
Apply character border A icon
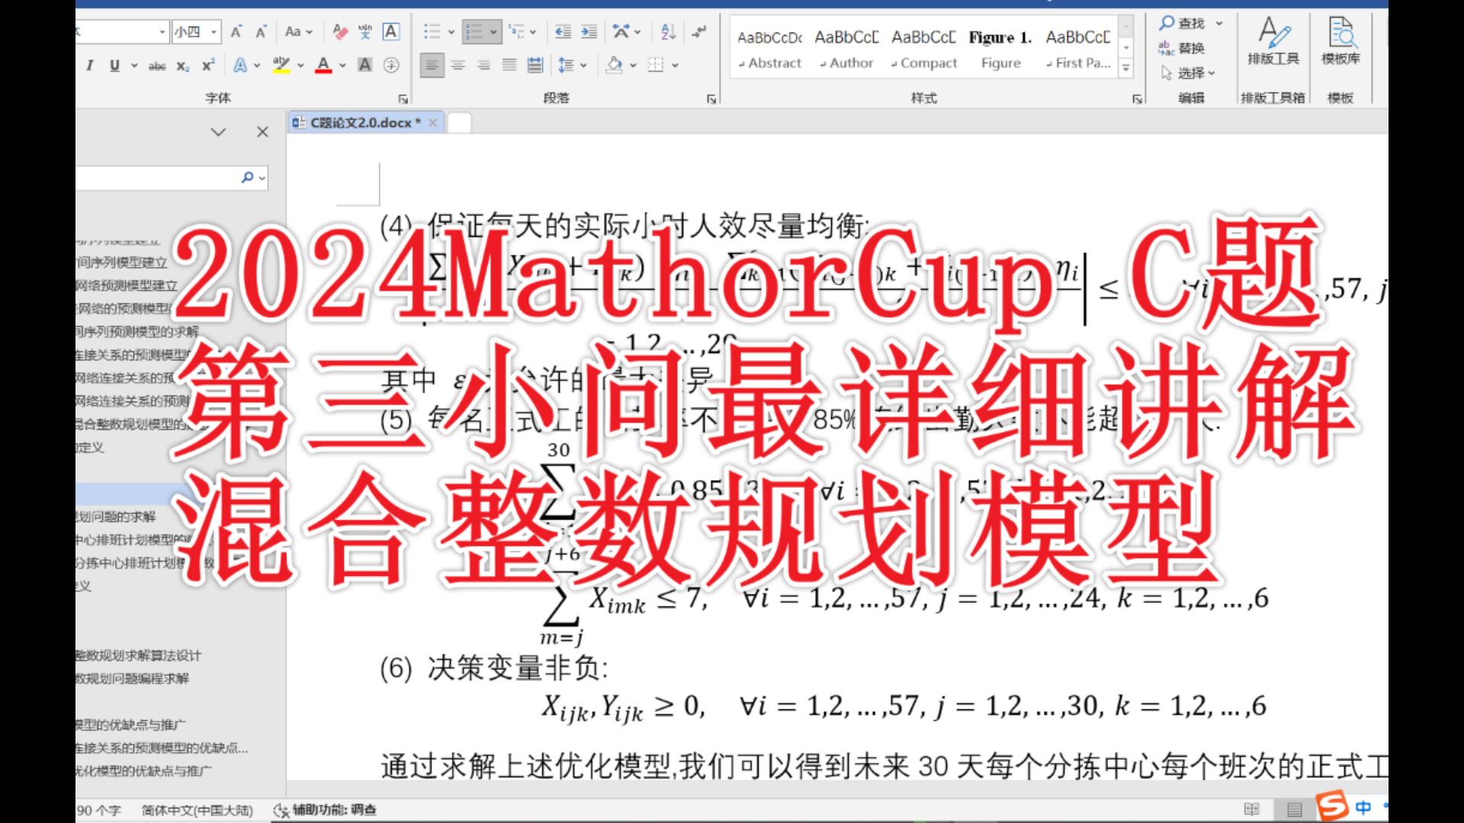(x=390, y=31)
